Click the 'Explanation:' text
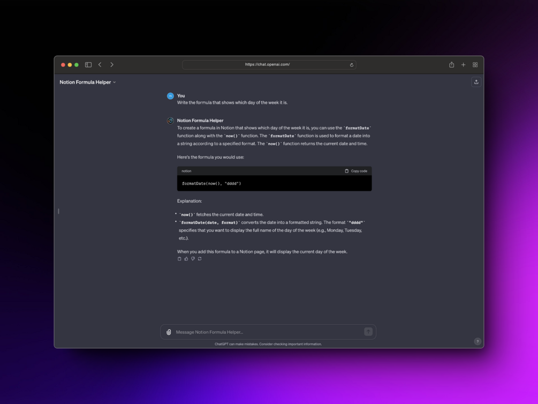 (x=190, y=201)
